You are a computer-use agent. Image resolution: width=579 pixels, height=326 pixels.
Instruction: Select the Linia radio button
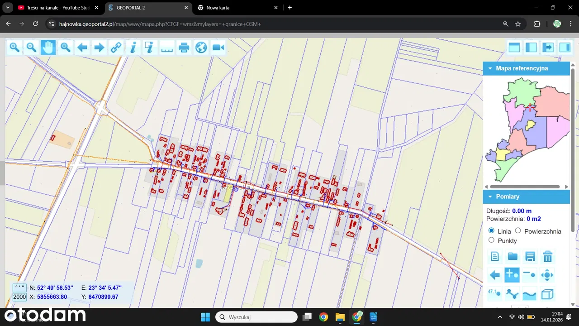coord(491,231)
